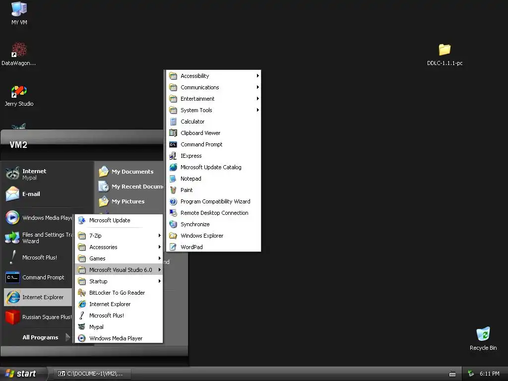Open My Documents from start menu
Screen dimensions: 508x381
coord(129,171)
